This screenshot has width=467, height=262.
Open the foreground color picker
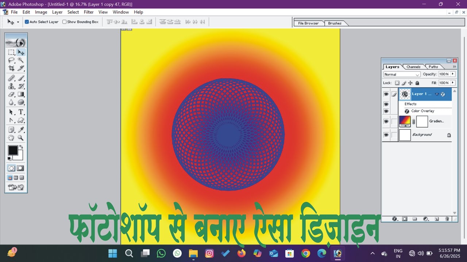tap(13, 150)
